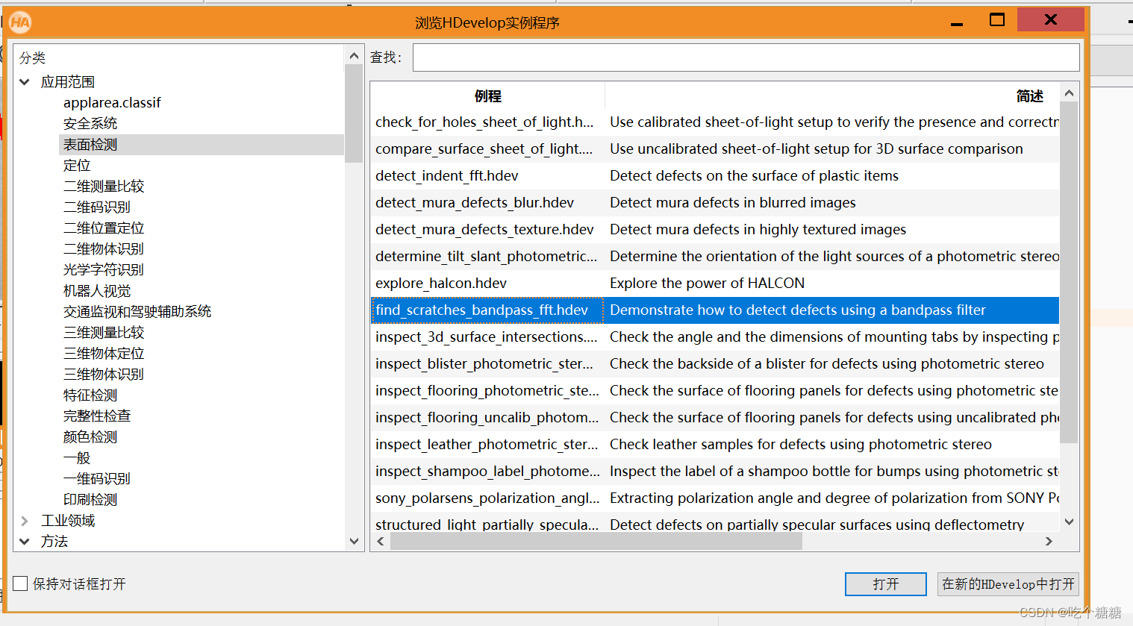Screen dimensions: 1133x626
Task: Click 'Detect defects on the surface of plastic items'
Action: [x=754, y=176]
